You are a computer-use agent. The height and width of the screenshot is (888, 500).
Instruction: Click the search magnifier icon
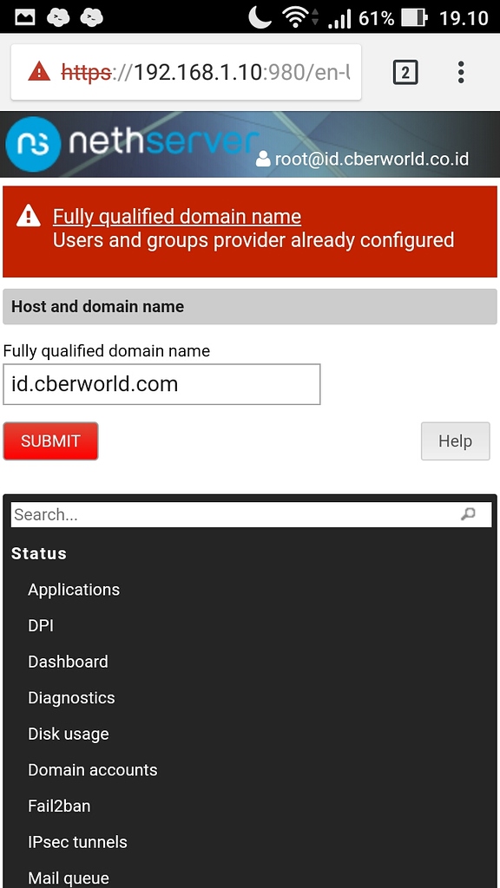[x=470, y=514]
